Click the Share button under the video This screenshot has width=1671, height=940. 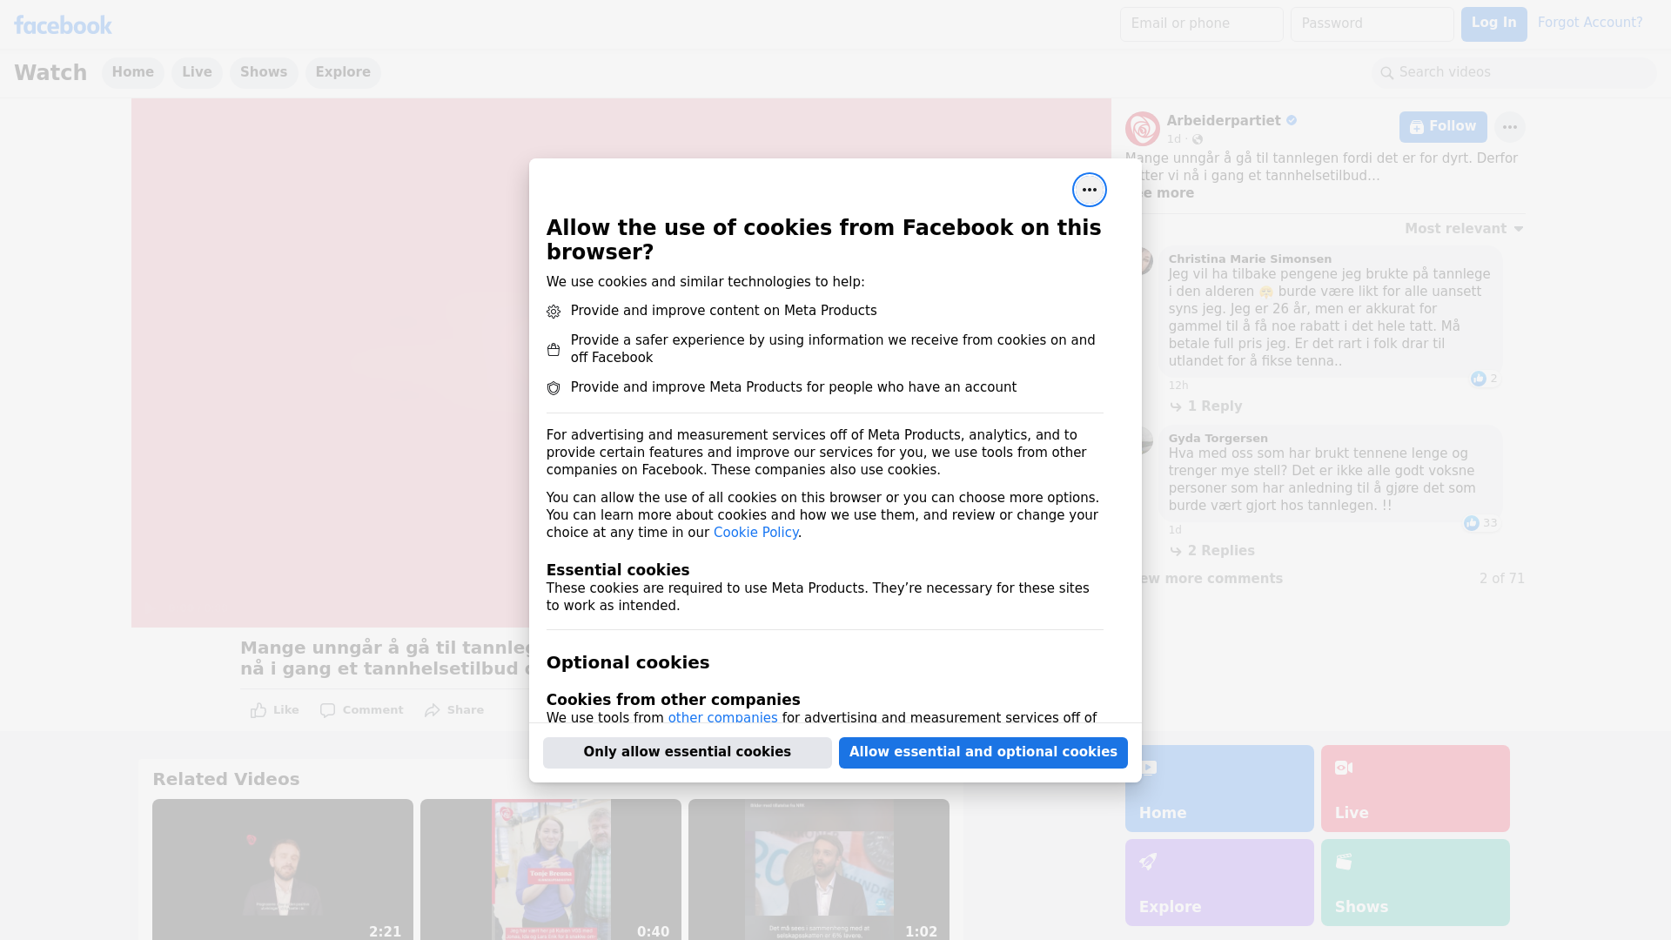coord(454,710)
